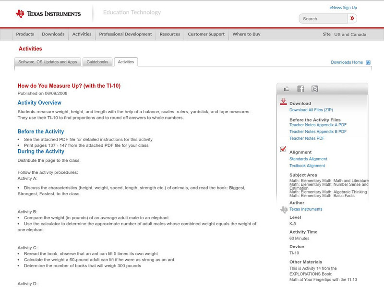
Task: Open the Professional Development menu
Action: (125, 34)
